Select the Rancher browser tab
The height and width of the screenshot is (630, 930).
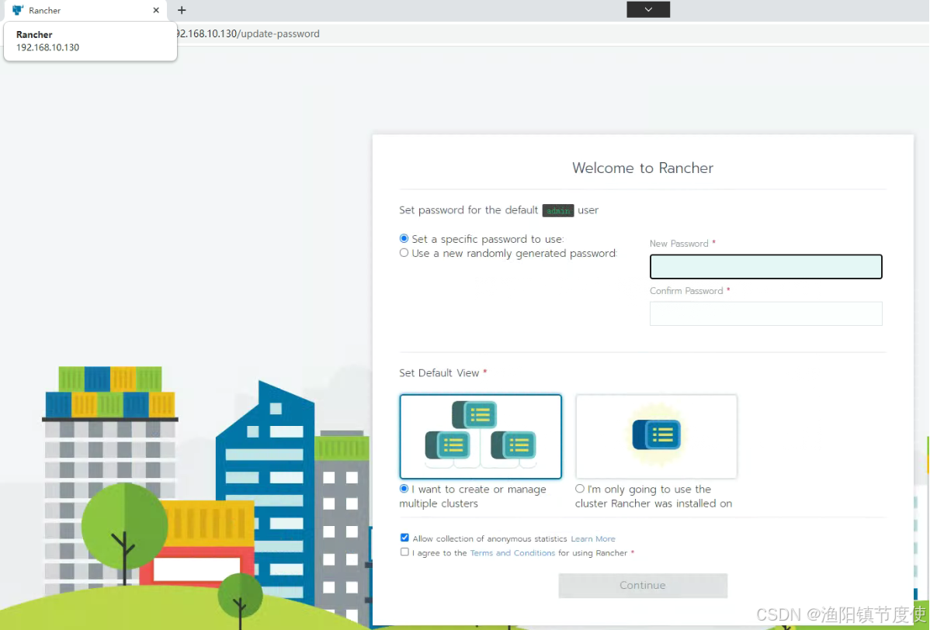pos(85,10)
